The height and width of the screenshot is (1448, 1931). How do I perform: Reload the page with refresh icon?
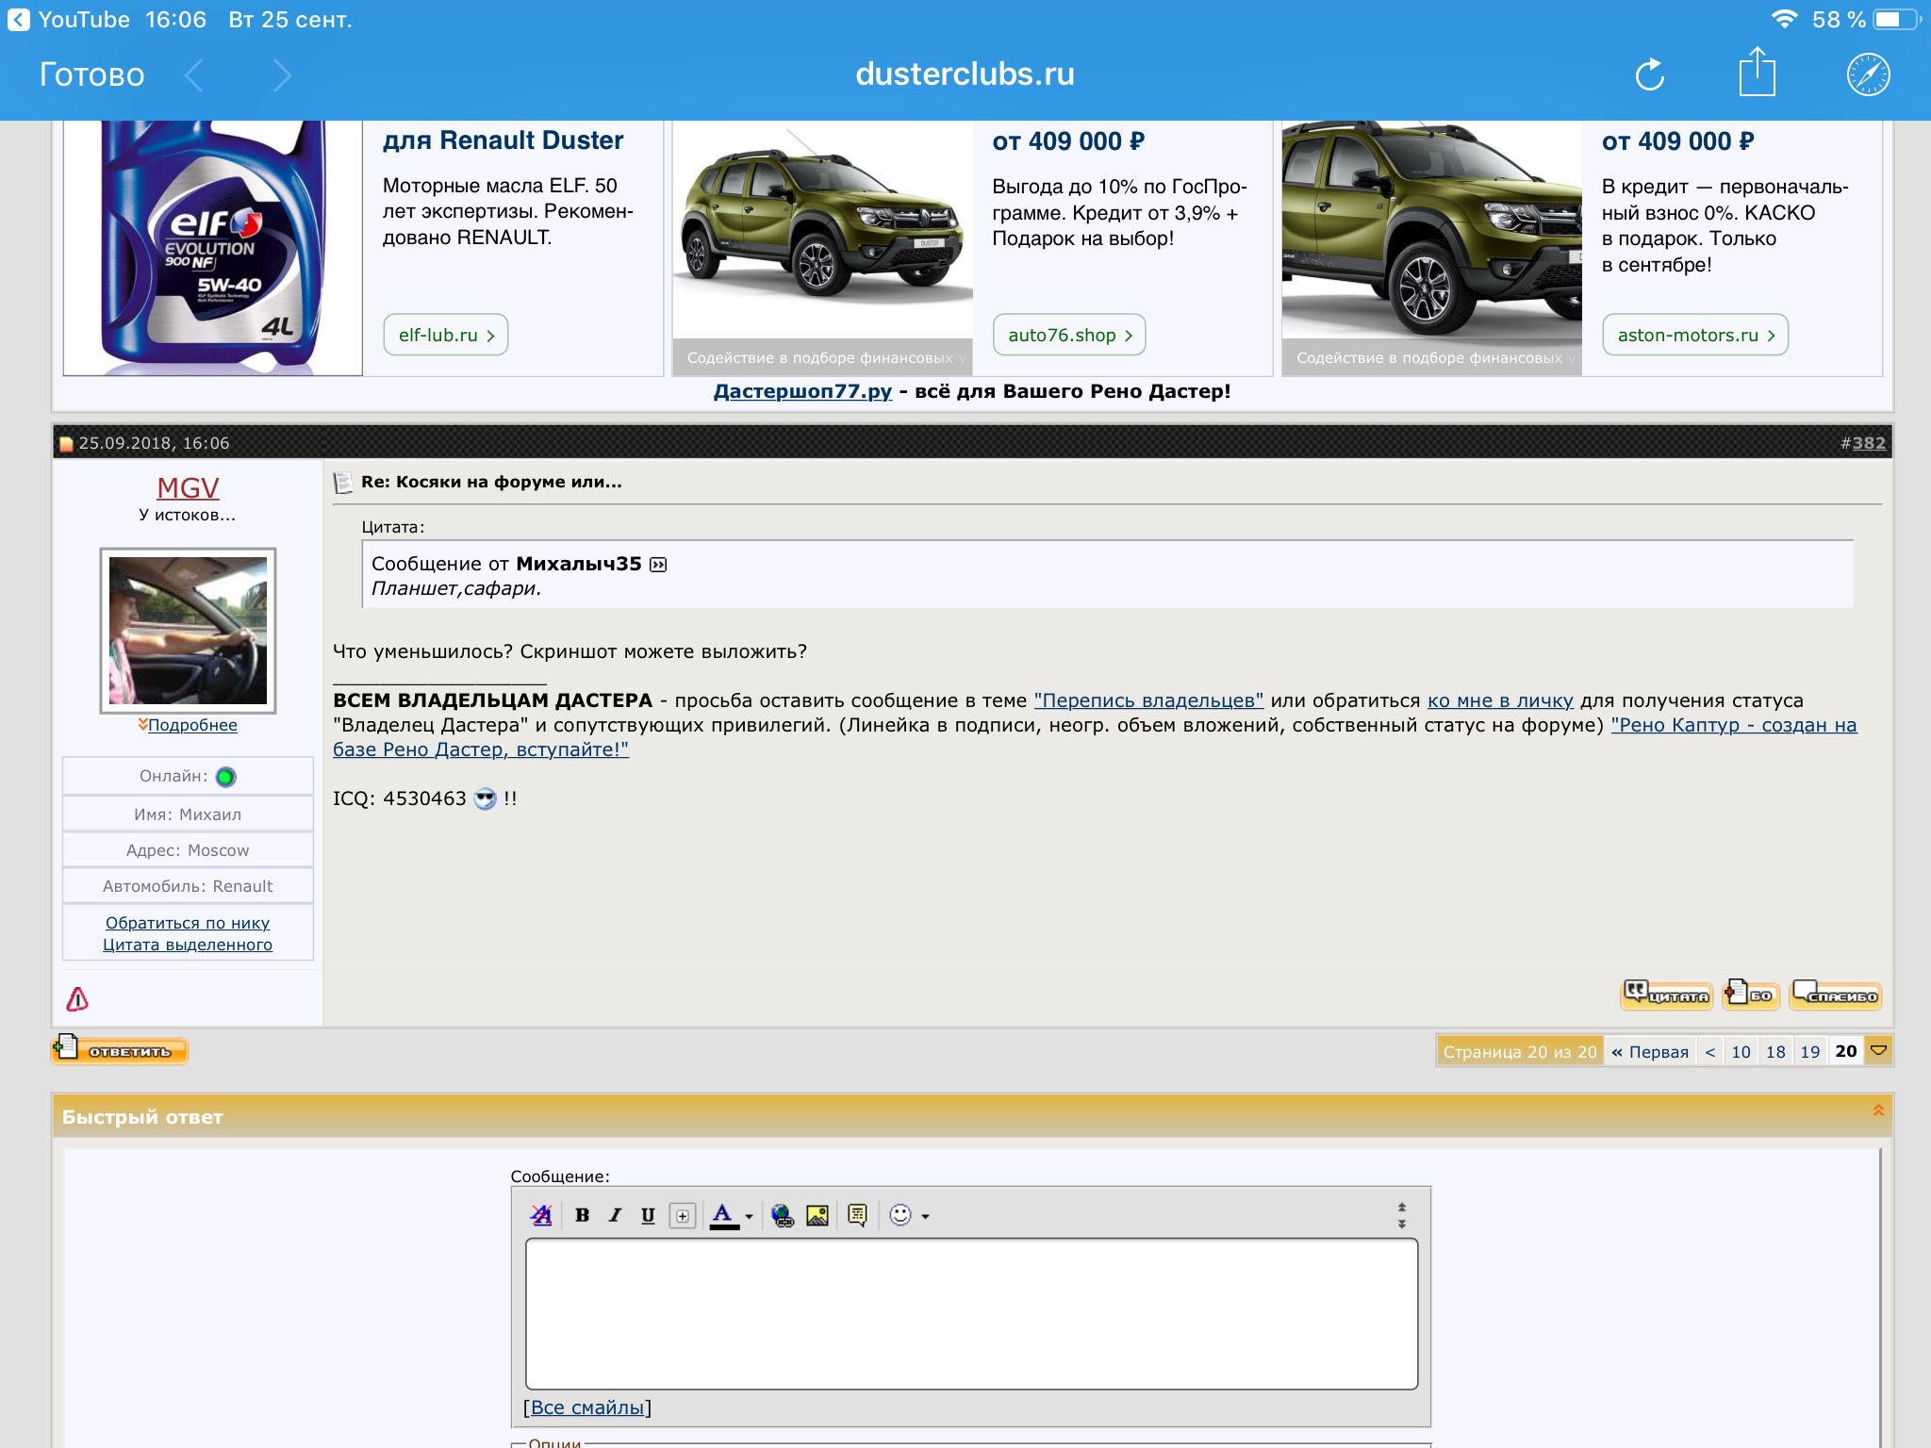click(x=1649, y=74)
